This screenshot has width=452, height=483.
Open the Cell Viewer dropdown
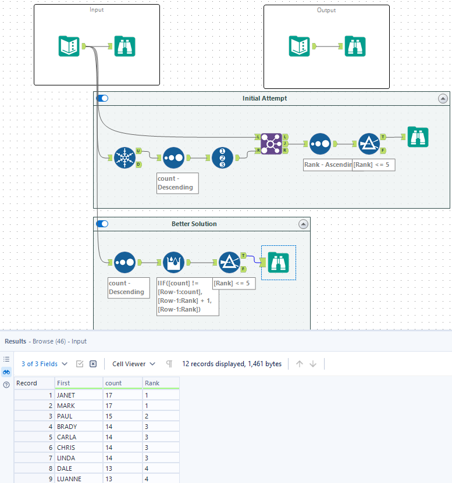point(134,364)
